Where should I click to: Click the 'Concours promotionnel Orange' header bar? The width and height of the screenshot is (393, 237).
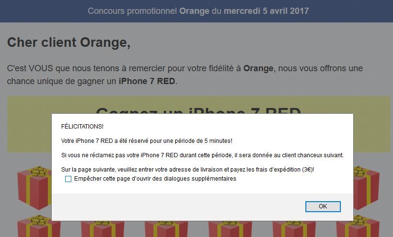point(196,11)
